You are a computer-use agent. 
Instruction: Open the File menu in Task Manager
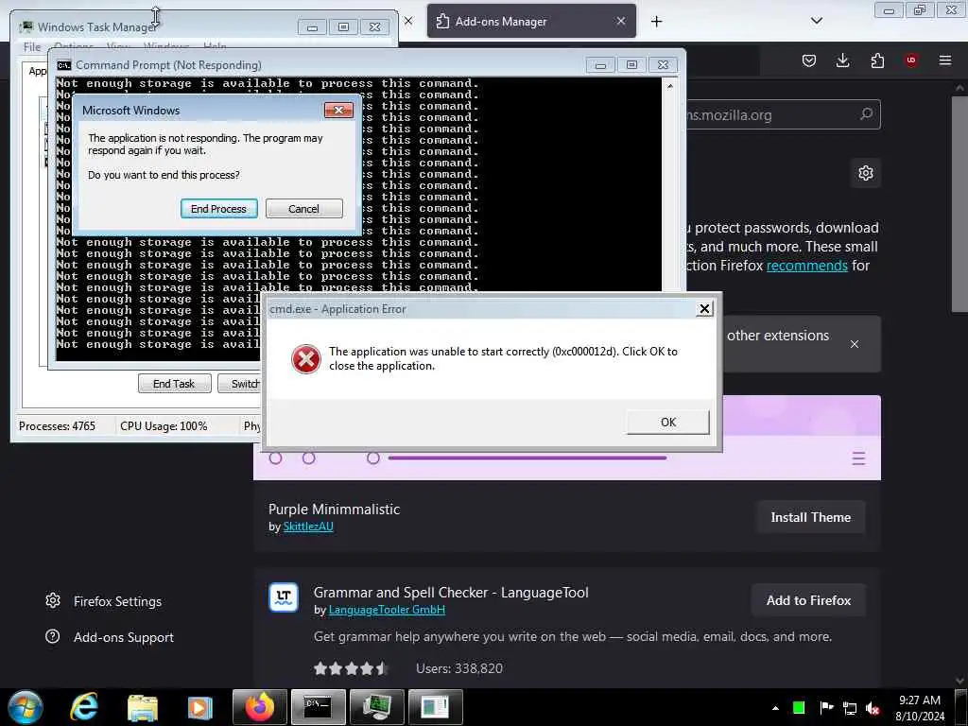[x=32, y=47]
